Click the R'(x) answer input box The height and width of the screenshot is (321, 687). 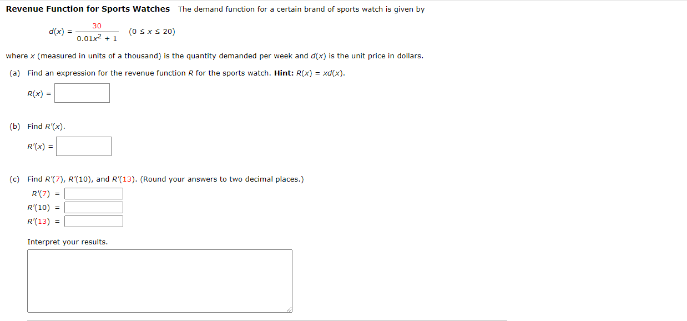pos(83,146)
